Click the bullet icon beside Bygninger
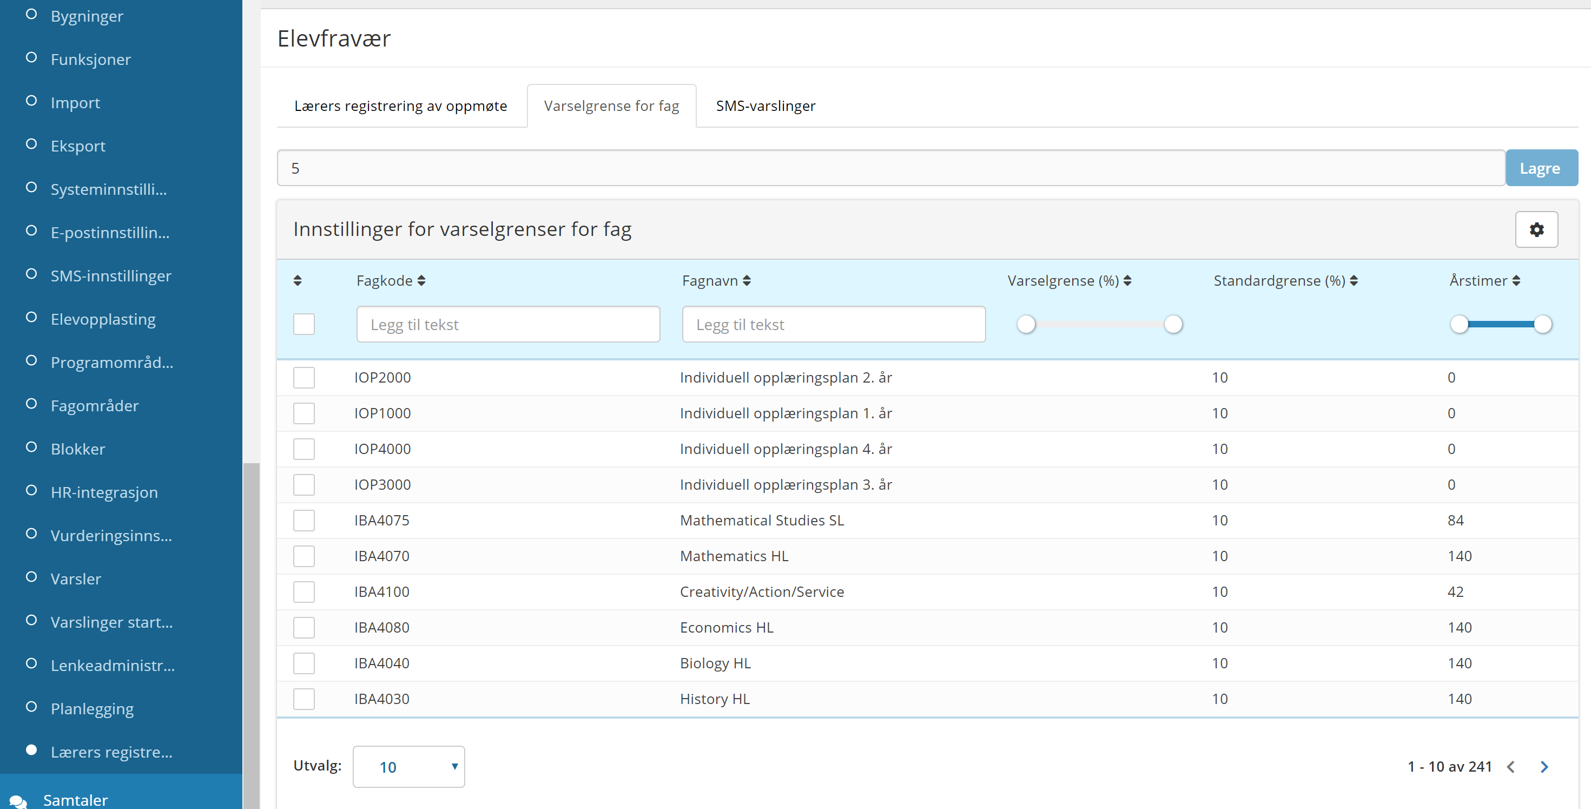Viewport: 1591px width, 809px height. tap(31, 14)
